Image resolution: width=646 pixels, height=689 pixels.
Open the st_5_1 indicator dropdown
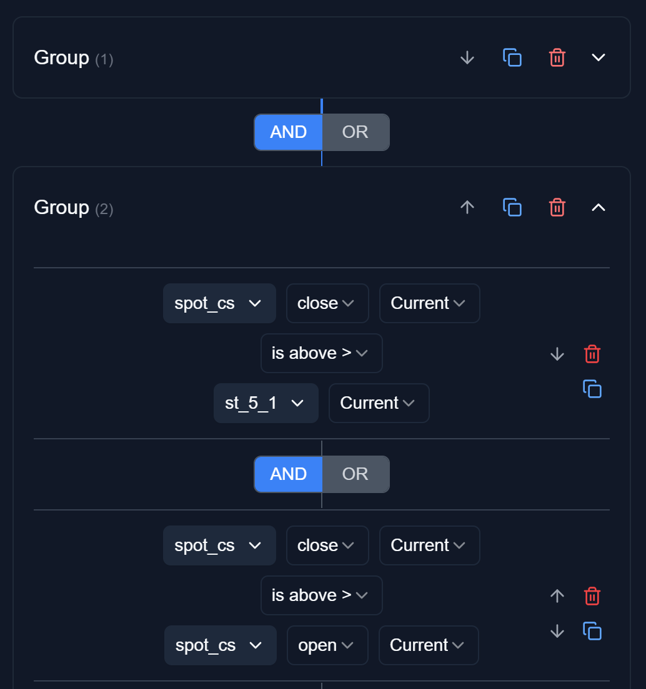266,403
